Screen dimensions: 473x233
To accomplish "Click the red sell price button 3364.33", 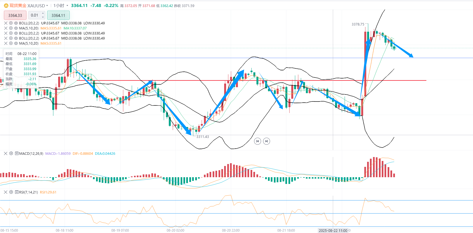I will point(15,15).
